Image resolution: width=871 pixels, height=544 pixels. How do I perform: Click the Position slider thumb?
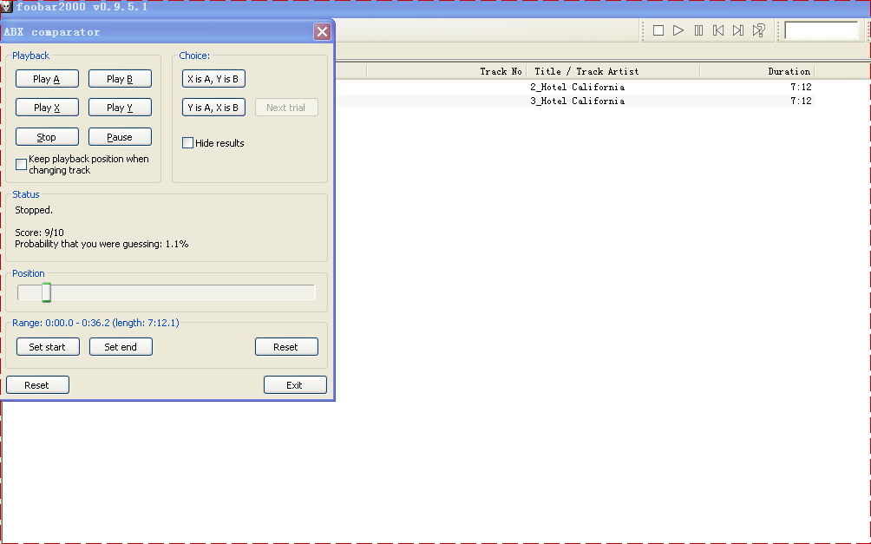point(47,292)
